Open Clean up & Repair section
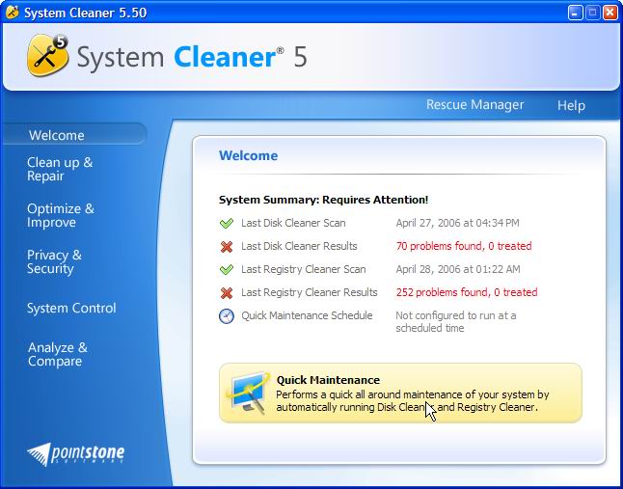The image size is (623, 489). coord(60,170)
